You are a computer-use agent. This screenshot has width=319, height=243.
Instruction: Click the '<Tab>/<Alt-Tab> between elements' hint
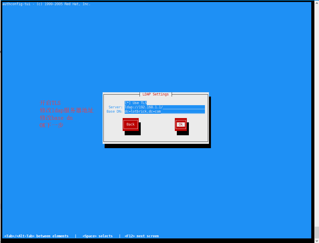[x=36, y=236]
